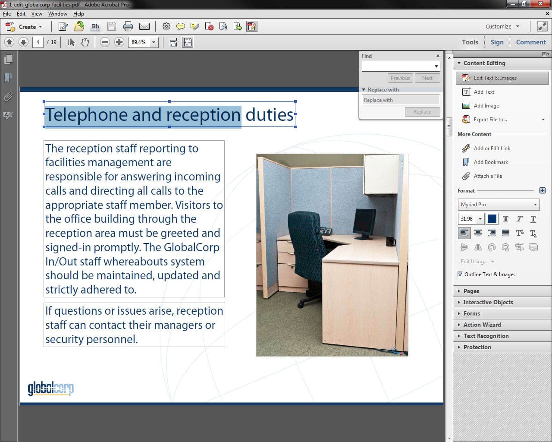Open the Attachments paperclip panel
552x442 pixels.
(x=8, y=97)
